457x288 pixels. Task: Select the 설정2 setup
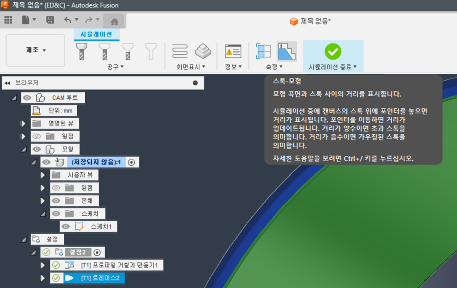coord(78,252)
